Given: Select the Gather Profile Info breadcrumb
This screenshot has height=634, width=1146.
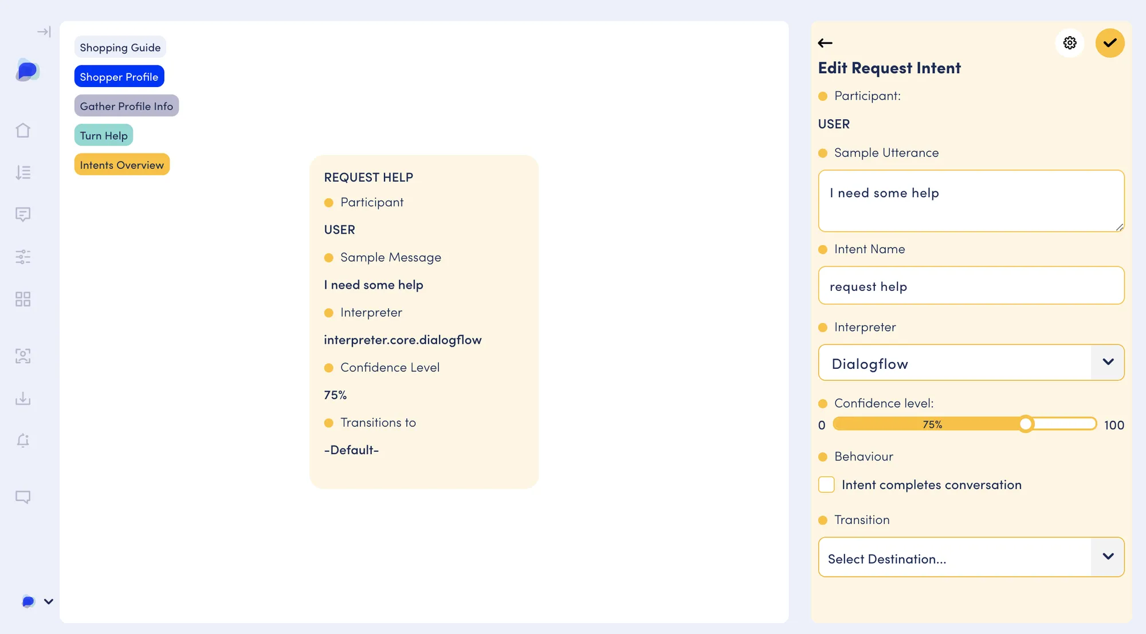Looking at the screenshot, I should (127, 106).
